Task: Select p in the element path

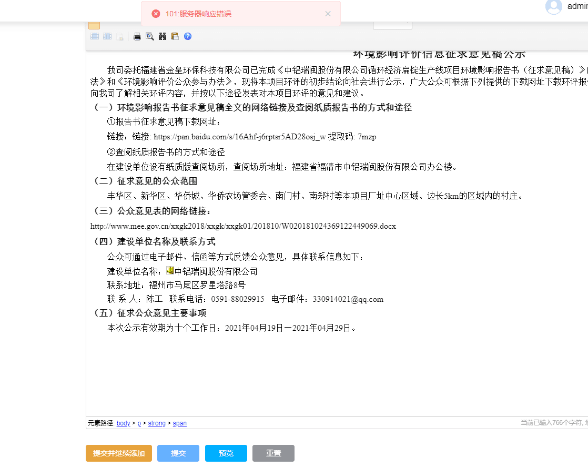Action: 139,423
